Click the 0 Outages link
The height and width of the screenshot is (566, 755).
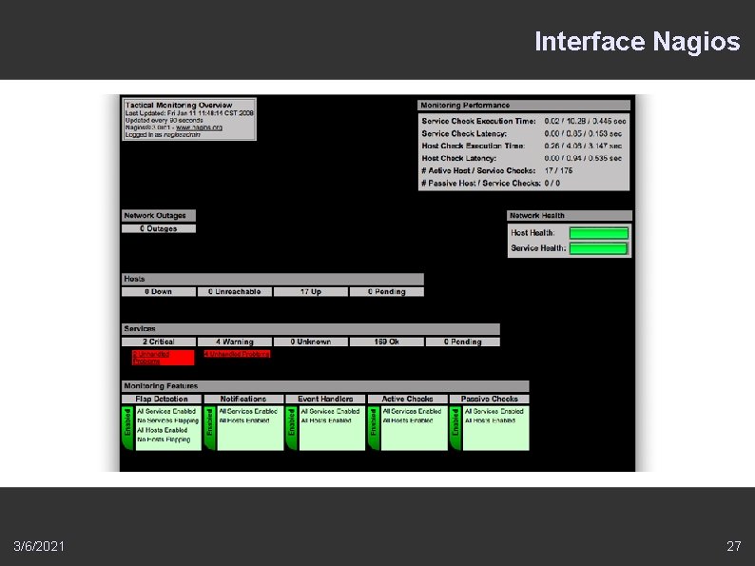click(159, 229)
